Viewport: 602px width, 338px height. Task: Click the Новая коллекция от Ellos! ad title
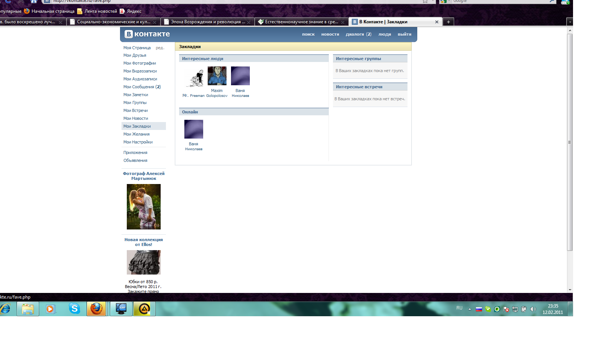(x=144, y=242)
